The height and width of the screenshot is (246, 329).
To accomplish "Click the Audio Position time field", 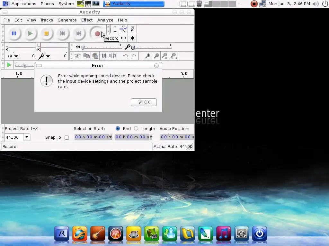I will (x=177, y=137).
